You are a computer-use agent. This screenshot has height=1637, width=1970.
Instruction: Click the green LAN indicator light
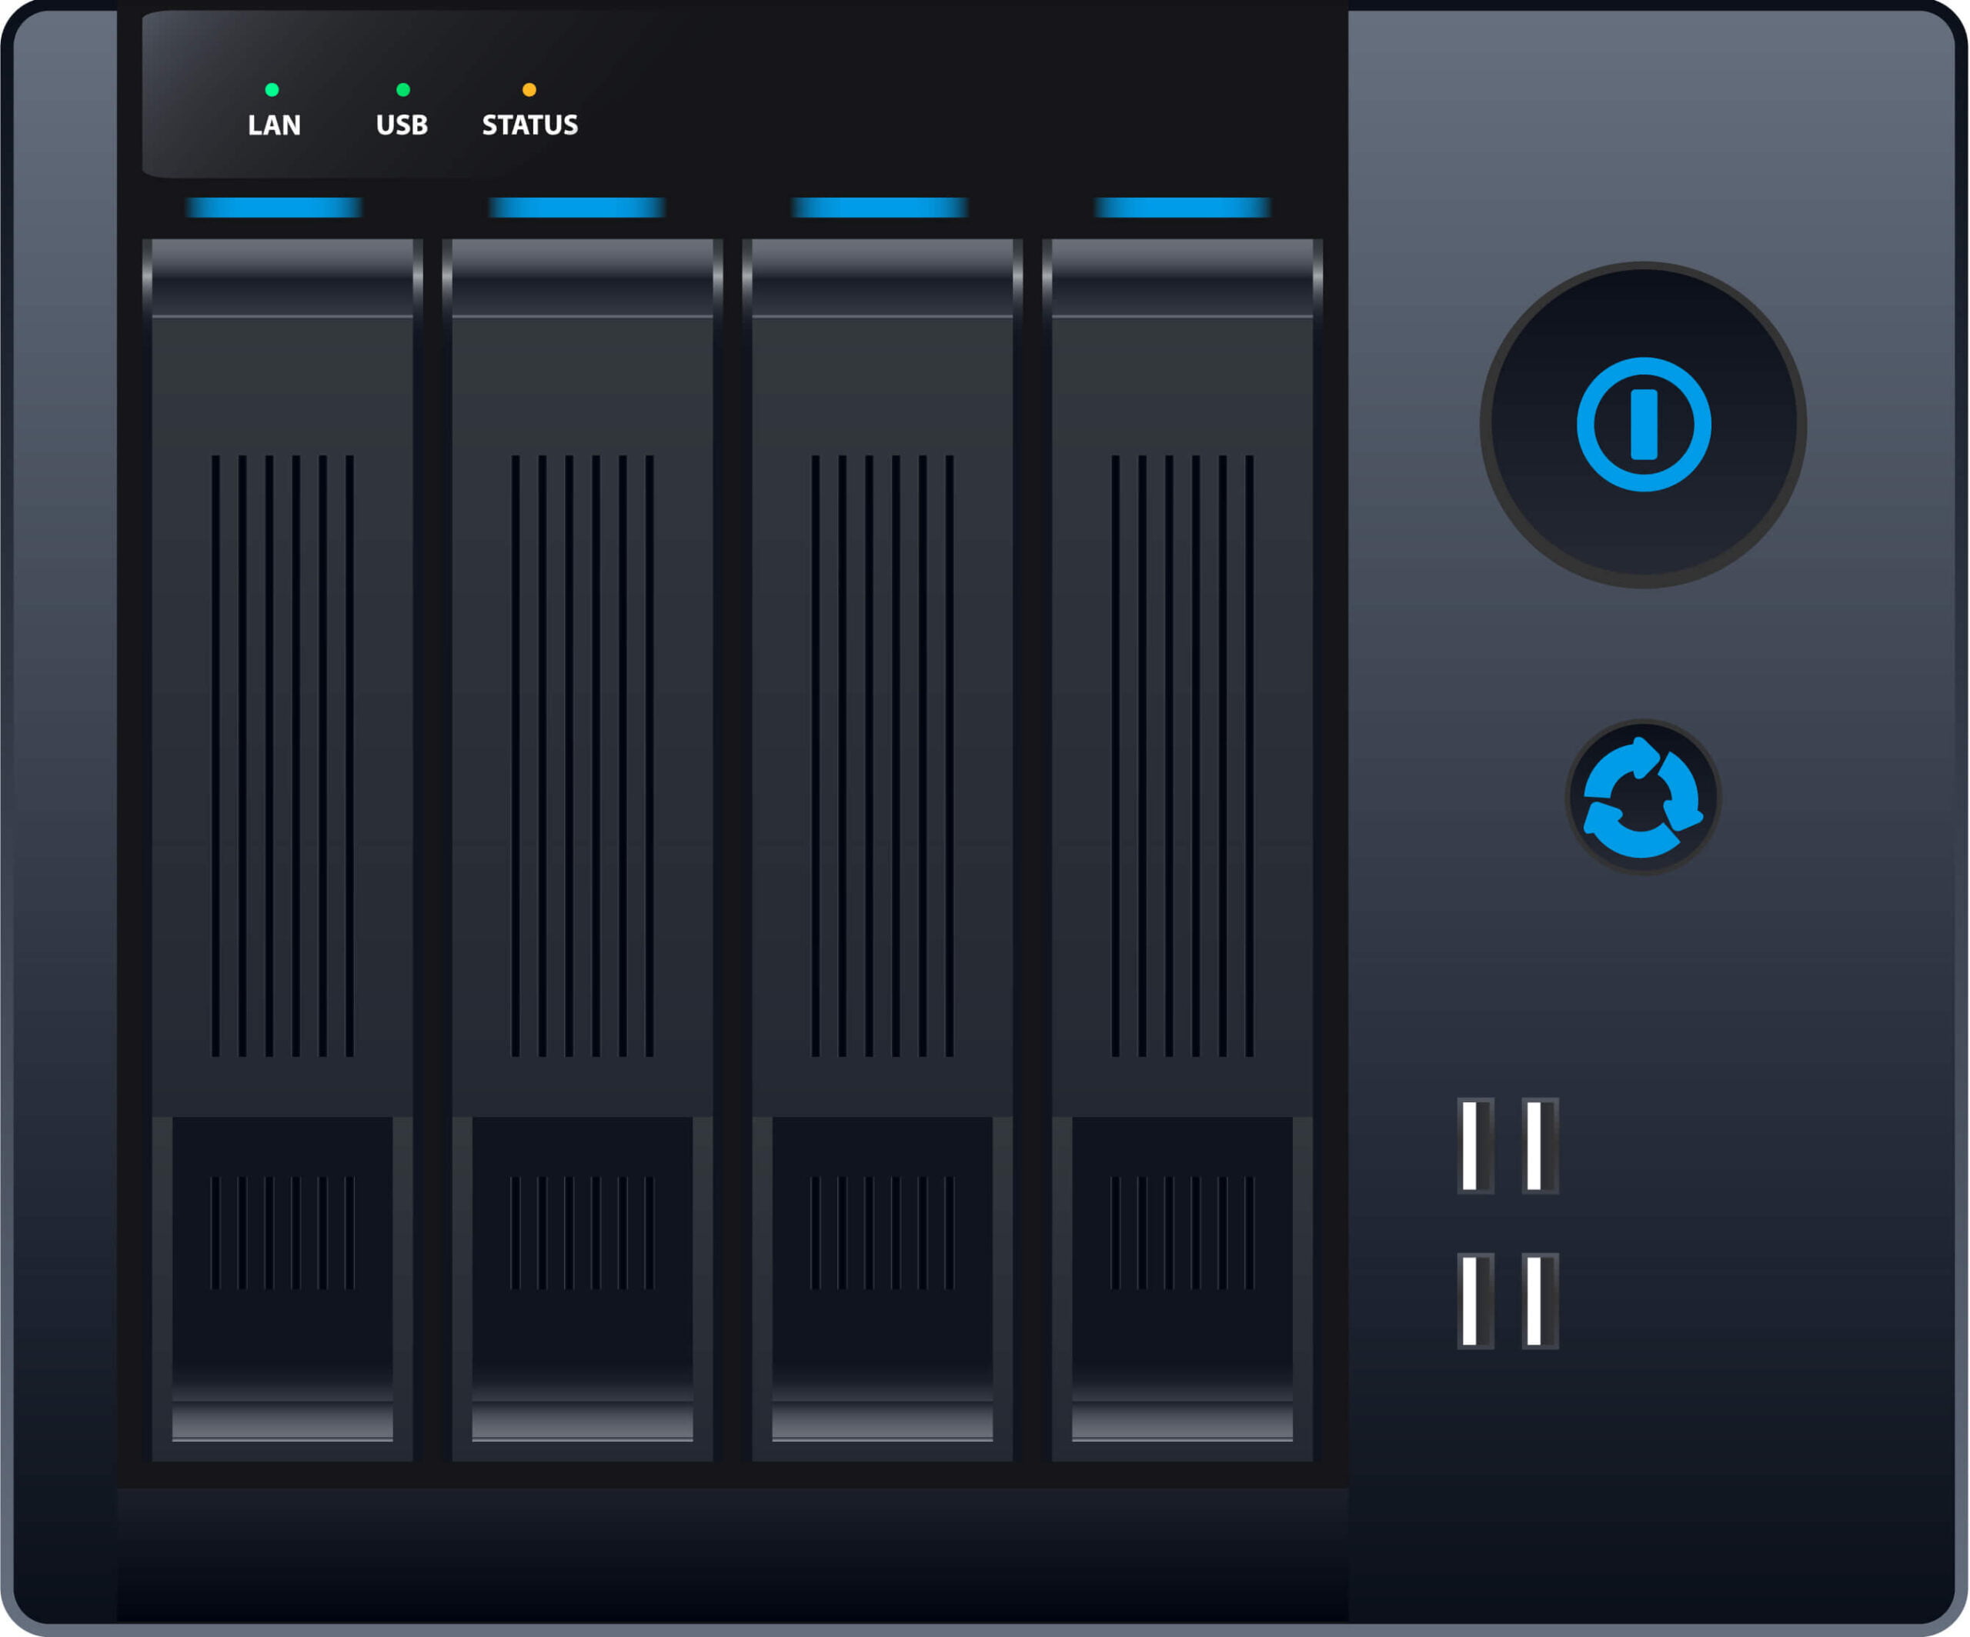(x=272, y=90)
